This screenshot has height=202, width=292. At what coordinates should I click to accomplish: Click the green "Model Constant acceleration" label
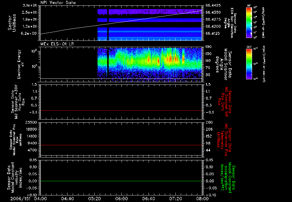(x=228, y=177)
